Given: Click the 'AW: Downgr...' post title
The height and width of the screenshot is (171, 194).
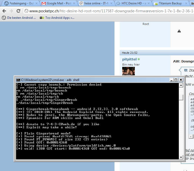Looking at the screenshot, I should [183, 61].
